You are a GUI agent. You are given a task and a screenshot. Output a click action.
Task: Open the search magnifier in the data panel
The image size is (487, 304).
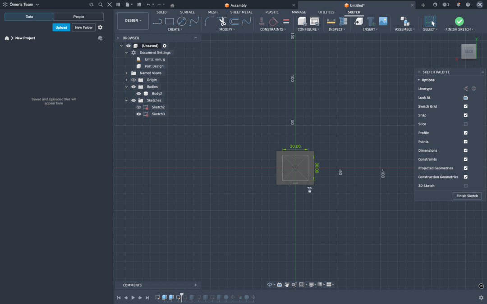coord(100,5)
